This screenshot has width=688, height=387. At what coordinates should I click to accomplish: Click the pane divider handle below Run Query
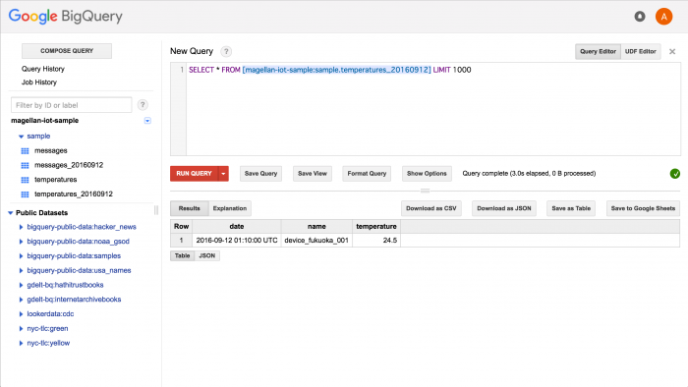(425, 191)
